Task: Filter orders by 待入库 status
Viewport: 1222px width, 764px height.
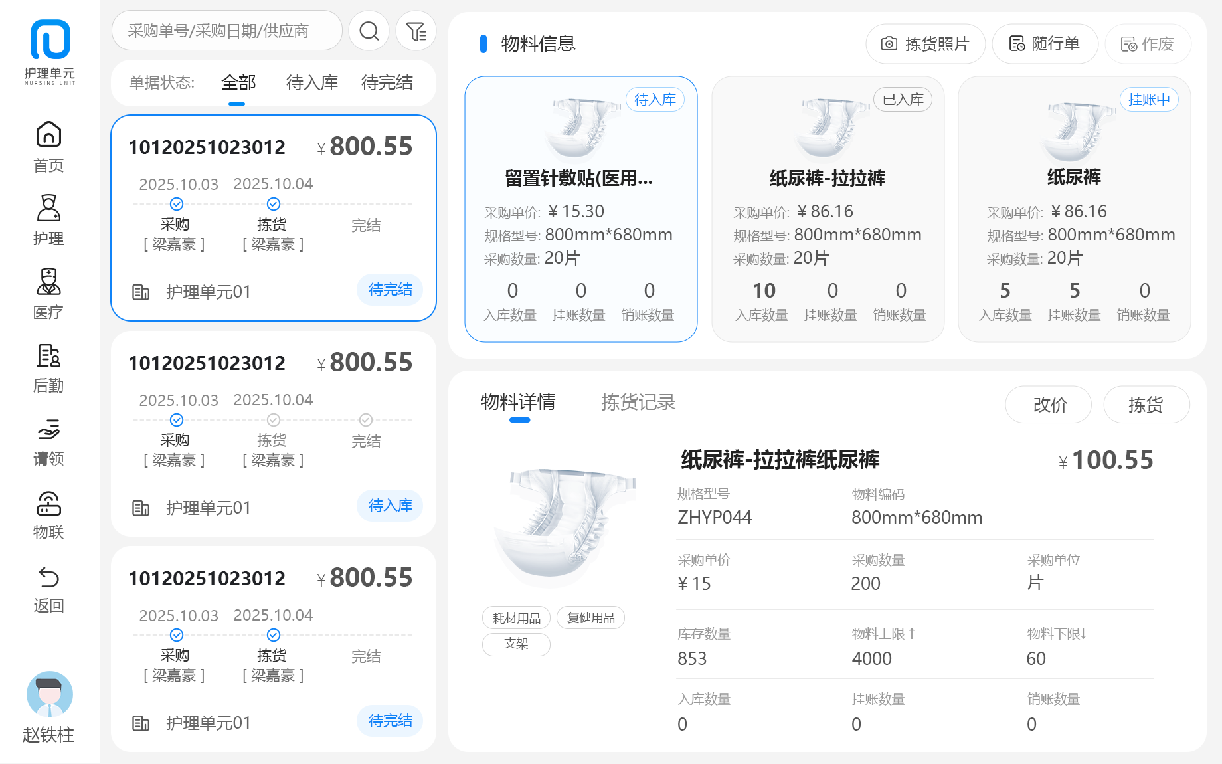Action: pyautogui.click(x=311, y=83)
